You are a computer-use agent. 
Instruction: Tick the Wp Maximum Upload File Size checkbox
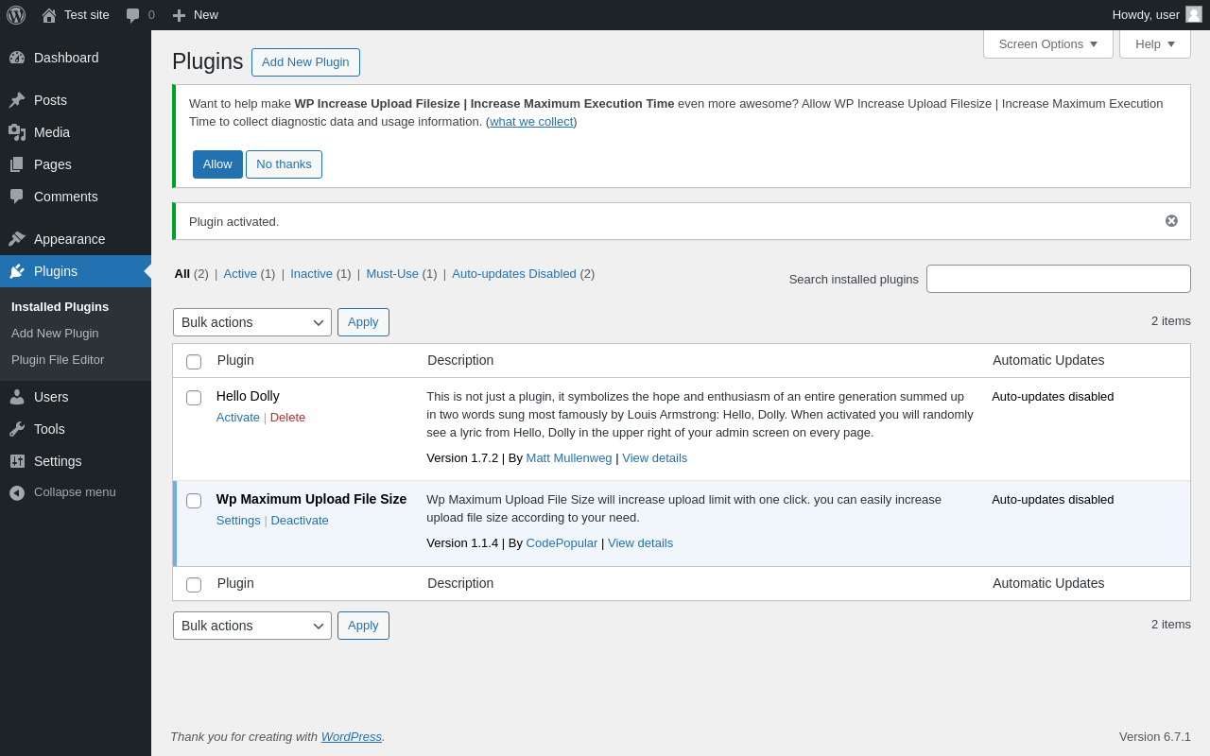tap(194, 501)
